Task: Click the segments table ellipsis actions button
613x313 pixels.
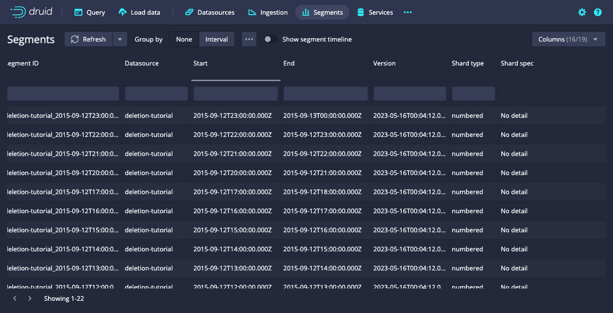Action: pos(249,39)
